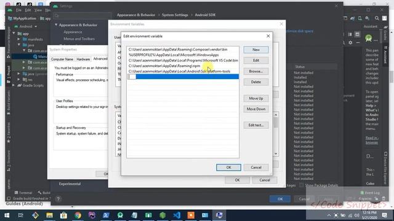394x221 pixels.
Task: Close the Environment Variables dialog
Action: 281,24
